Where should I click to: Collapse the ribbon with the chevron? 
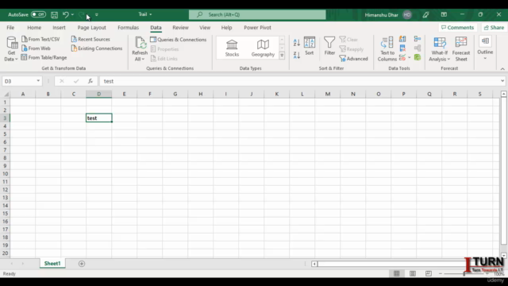[502, 69]
